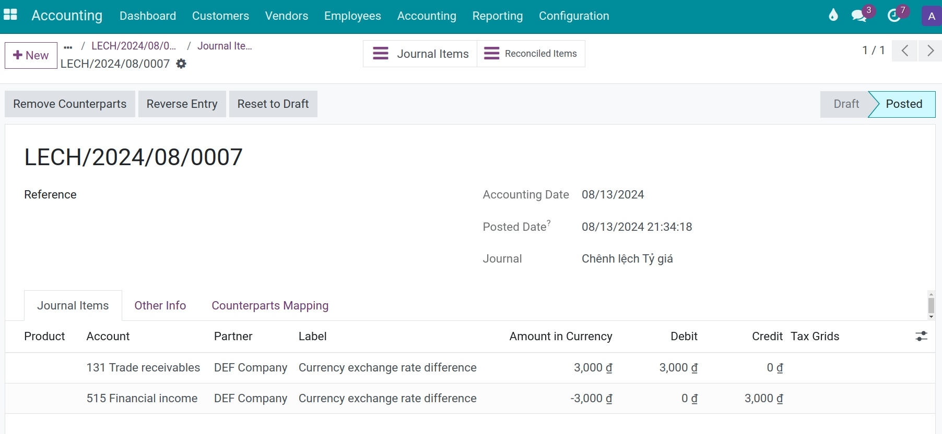Click the 3,000 ₫ debit value
The image size is (942, 434).
tap(678, 368)
